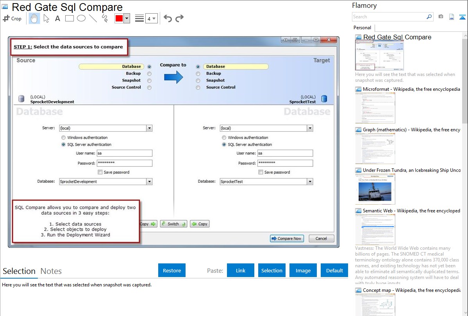Screen dimensions: 468x316
Task: Tick target Save password checkbox
Action: pos(261,172)
